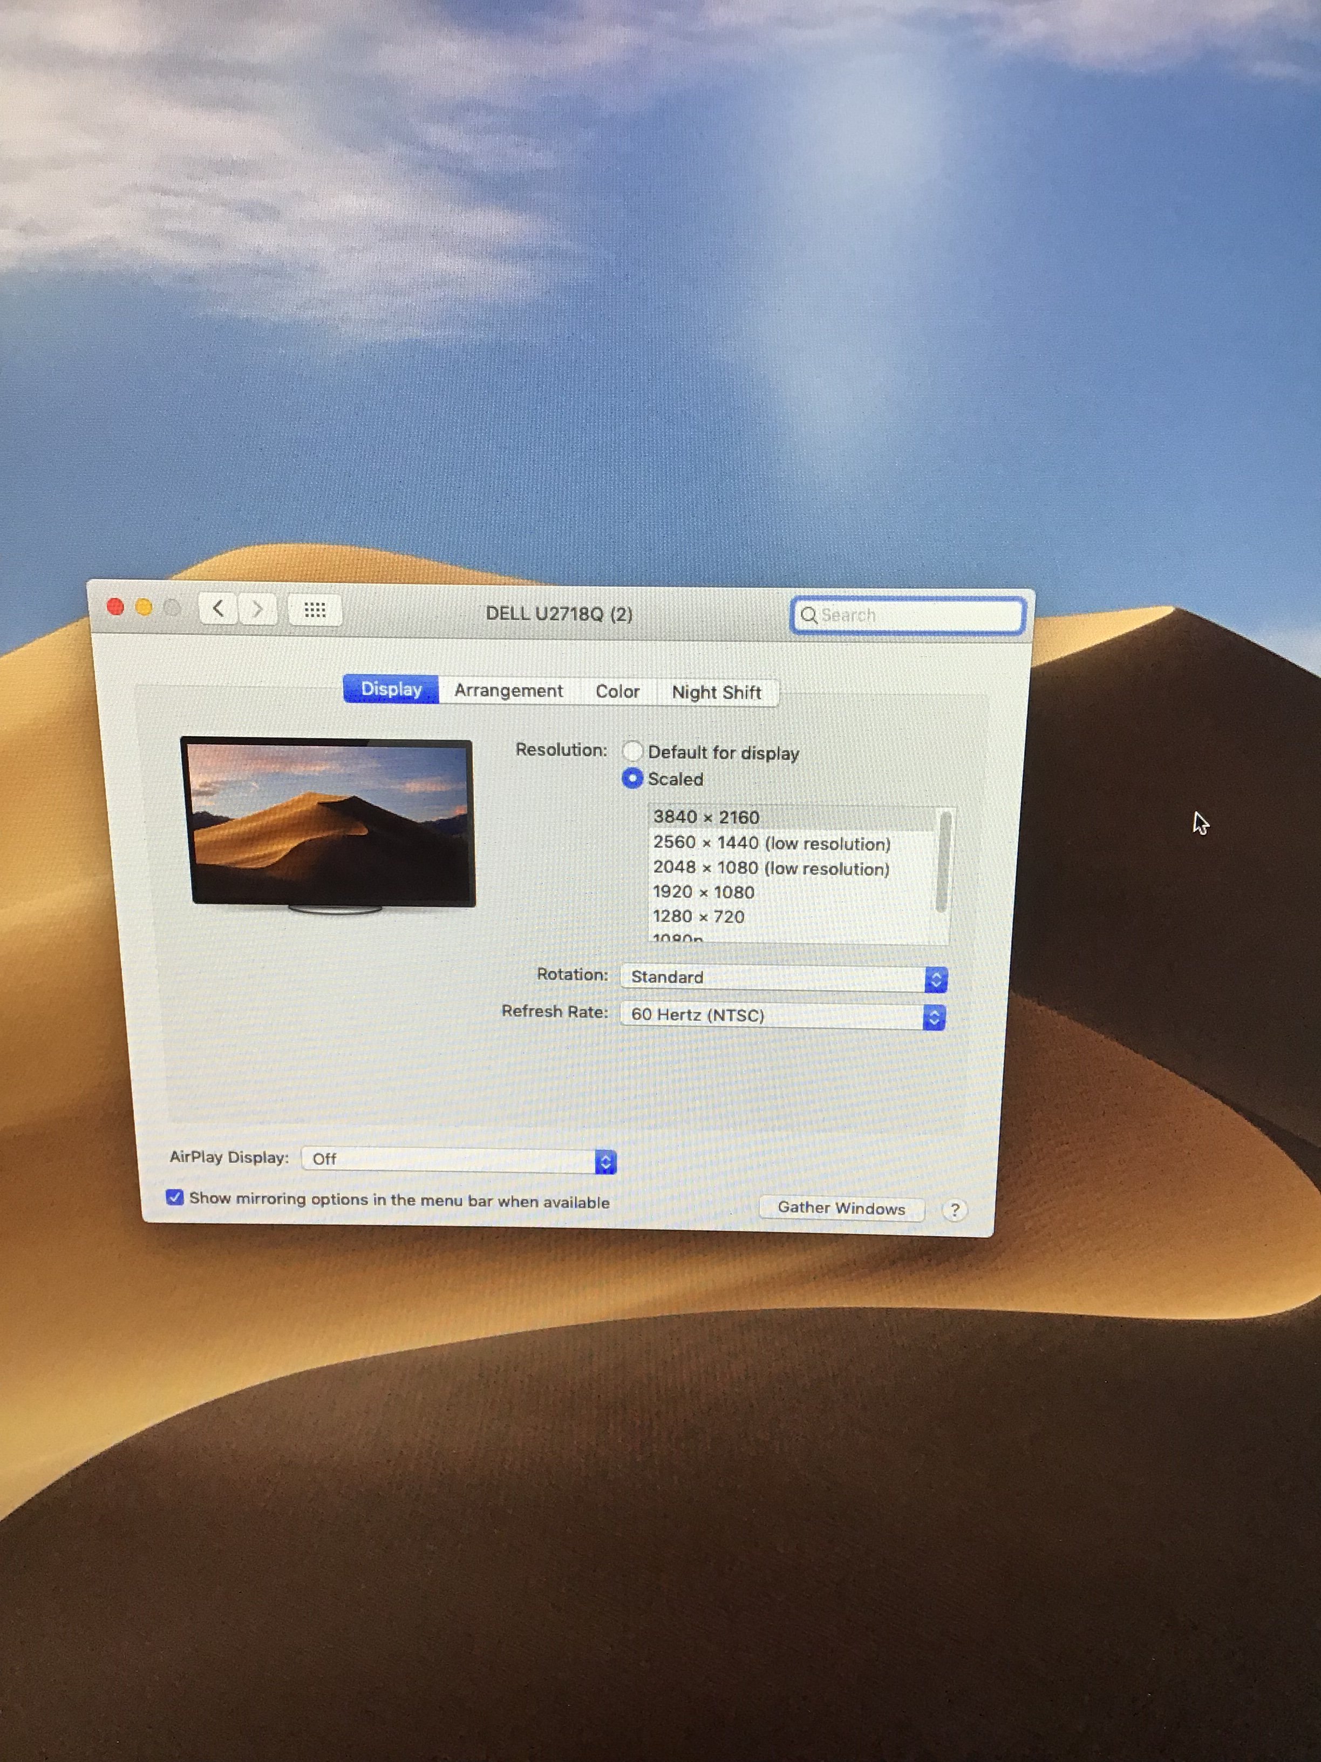The width and height of the screenshot is (1321, 1762).
Task: Open the Refresh Rate dropdown
Action: (x=784, y=1015)
